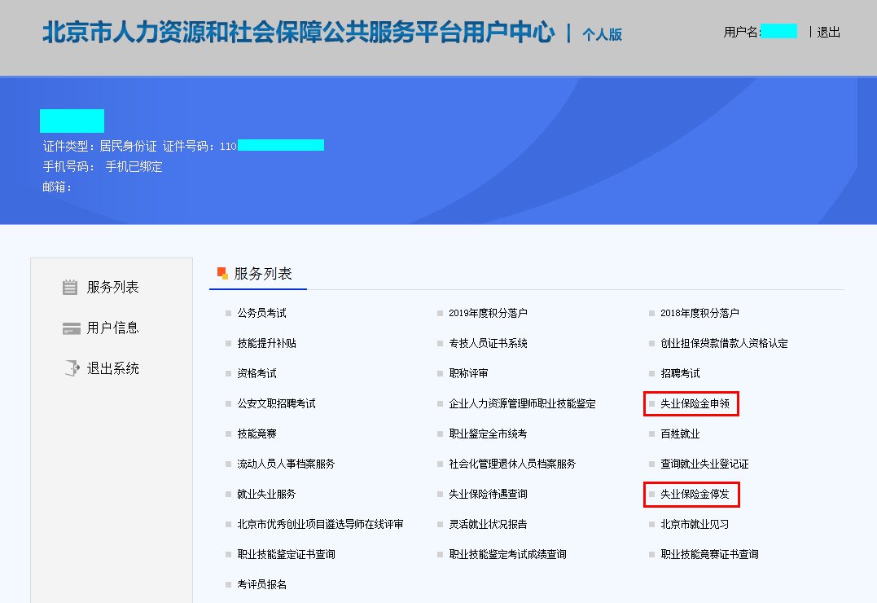Open the 失业保险金申领 service

tap(694, 403)
